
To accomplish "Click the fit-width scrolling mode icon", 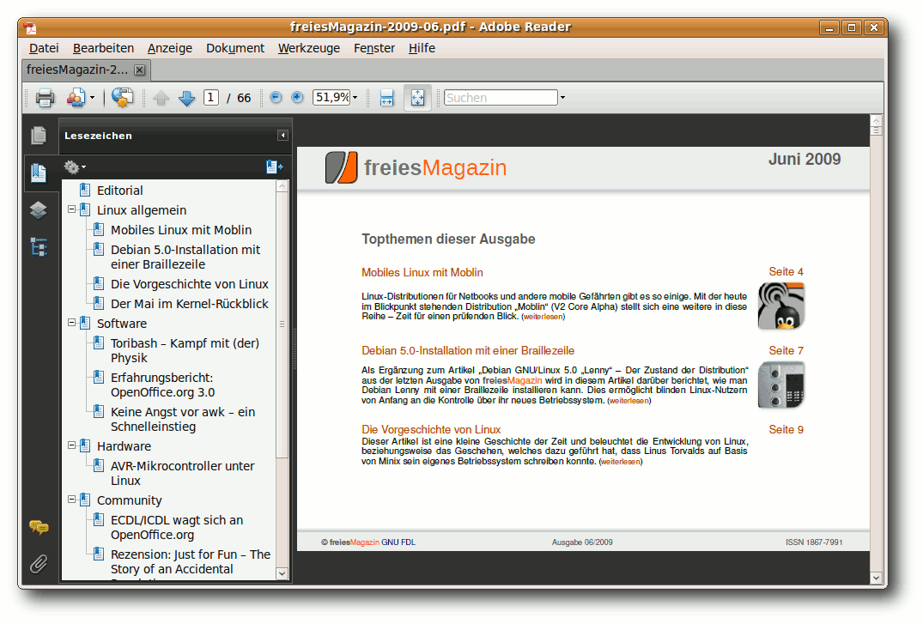I will coord(386,98).
